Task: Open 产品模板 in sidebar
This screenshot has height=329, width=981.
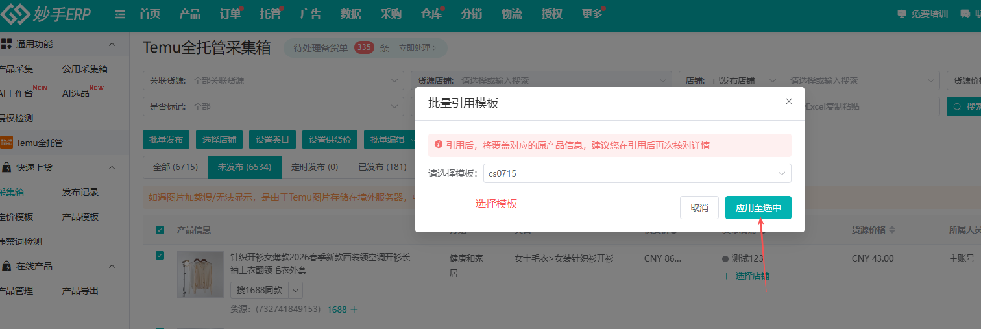Action: 80,217
